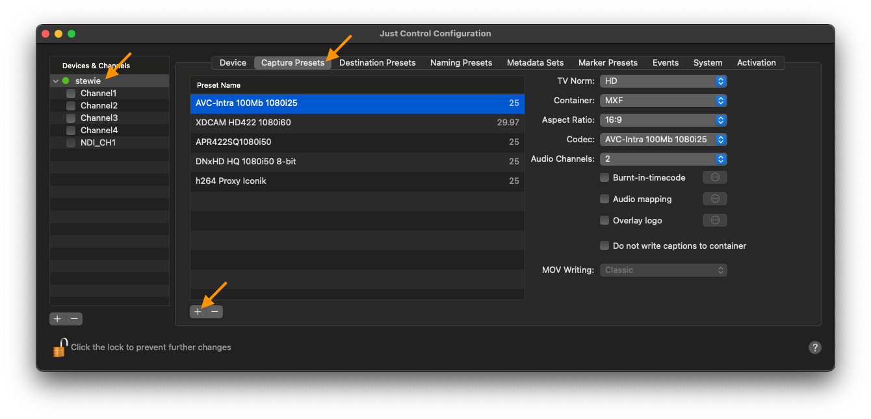
Task: Open the Aspect Ratio dropdown
Action: (x=663, y=120)
